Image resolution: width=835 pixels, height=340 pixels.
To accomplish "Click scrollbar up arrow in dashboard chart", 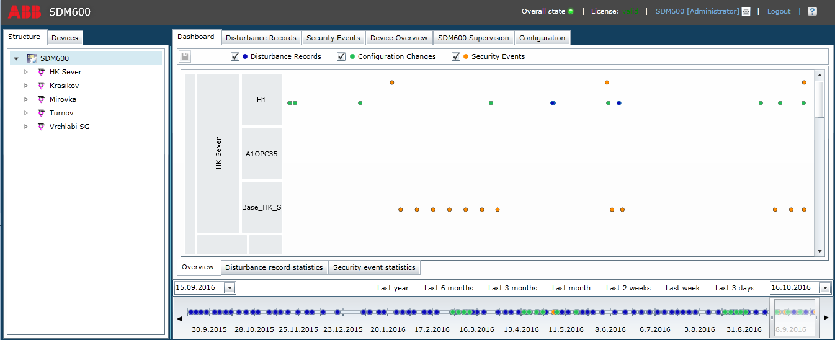I will [x=819, y=76].
